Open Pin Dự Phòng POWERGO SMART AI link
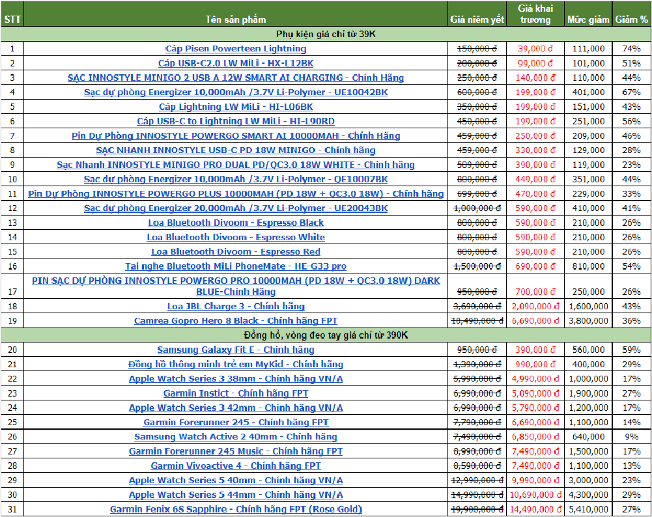The width and height of the screenshot is (652, 517). pos(236,136)
